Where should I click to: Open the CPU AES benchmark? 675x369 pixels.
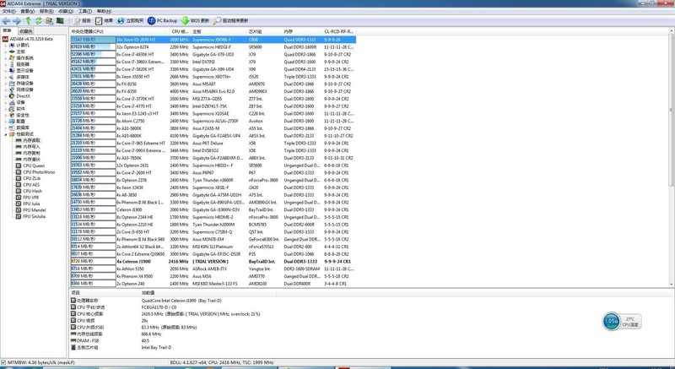click(28, 185)
